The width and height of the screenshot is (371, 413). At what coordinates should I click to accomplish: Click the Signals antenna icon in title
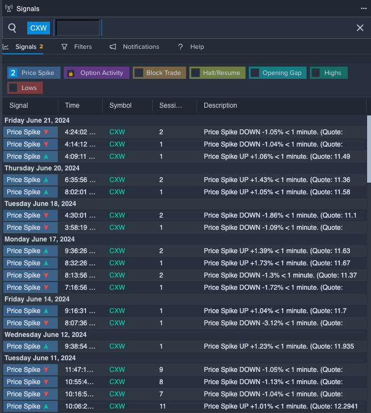pyautogui.click(x=9, y=8)
